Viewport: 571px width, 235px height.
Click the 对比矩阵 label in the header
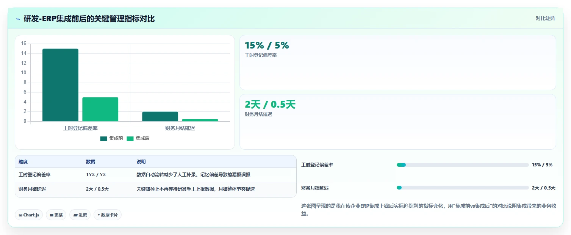pos(545,18)
